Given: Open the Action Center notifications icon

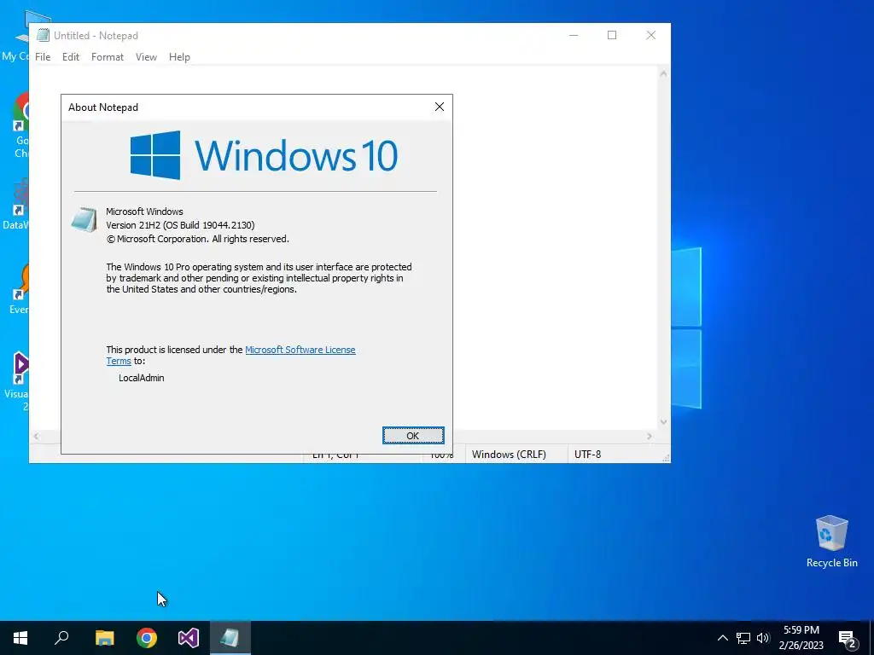Looking at the screenshot, I should point(848,639).
